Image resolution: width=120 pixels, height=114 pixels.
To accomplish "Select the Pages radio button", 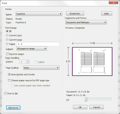I will [x=7, y=44].
